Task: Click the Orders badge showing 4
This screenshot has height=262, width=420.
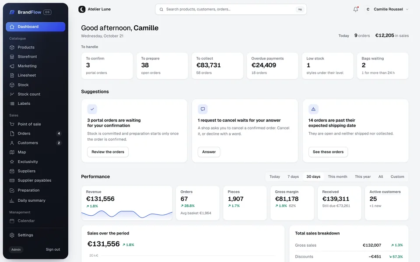Action: pyautogui.click(x=59, y=134)
